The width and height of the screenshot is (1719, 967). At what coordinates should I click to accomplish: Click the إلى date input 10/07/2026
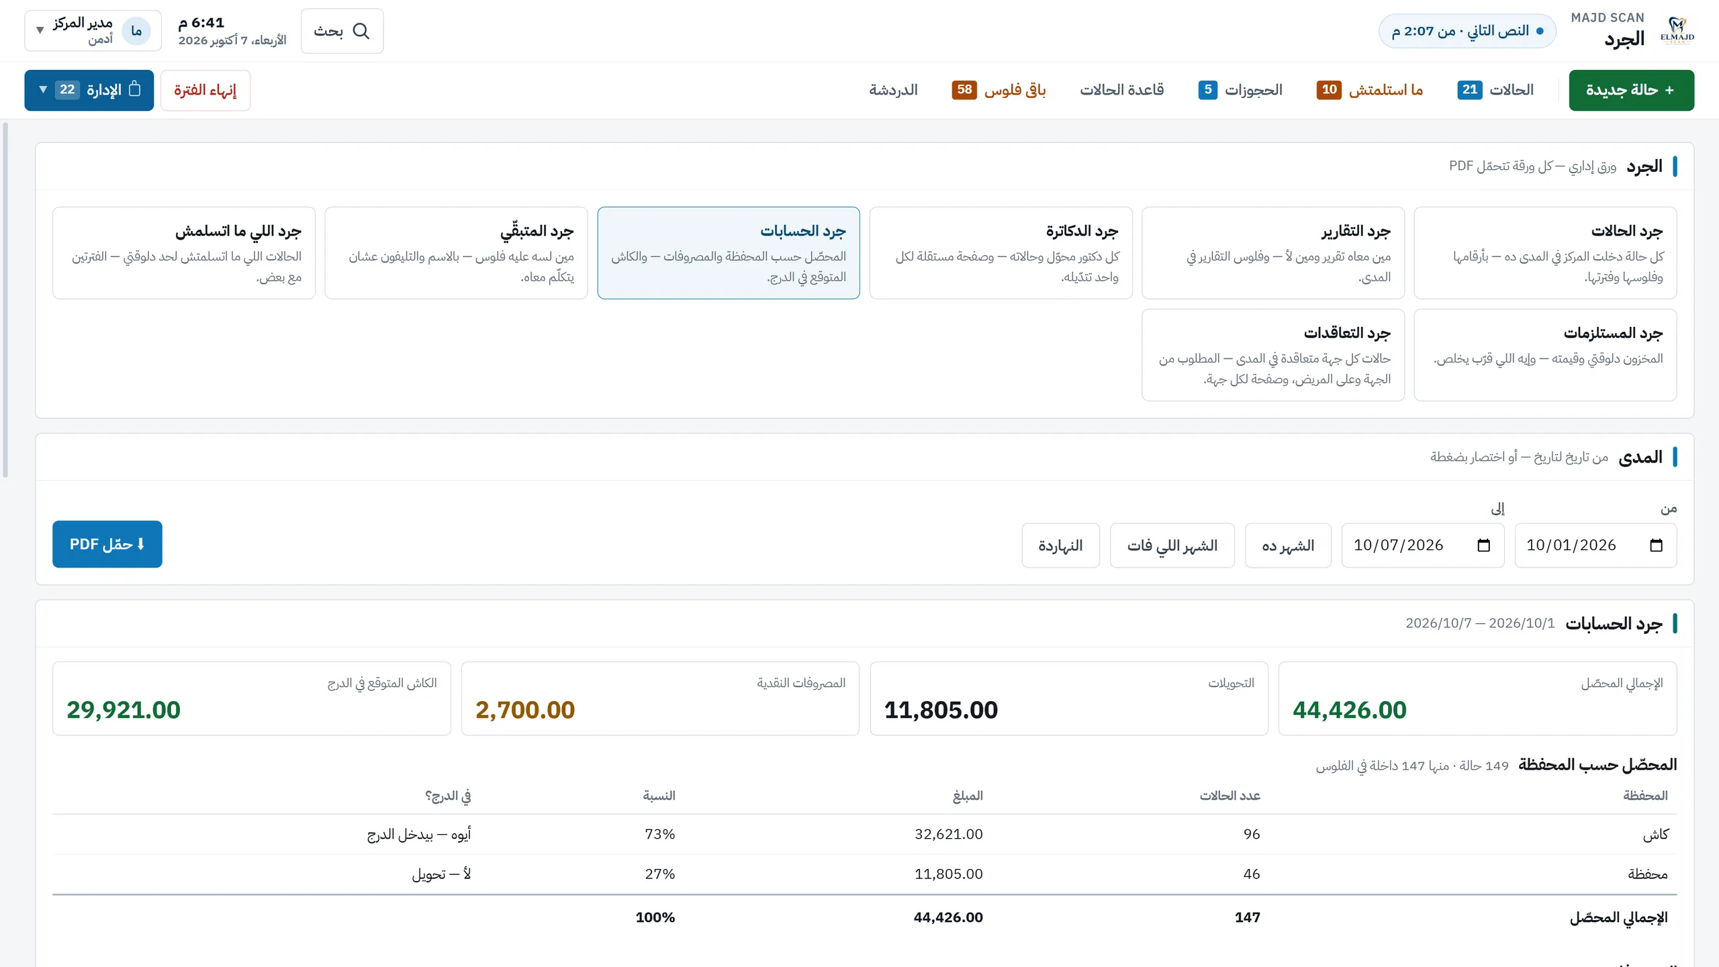[1423, 545]
